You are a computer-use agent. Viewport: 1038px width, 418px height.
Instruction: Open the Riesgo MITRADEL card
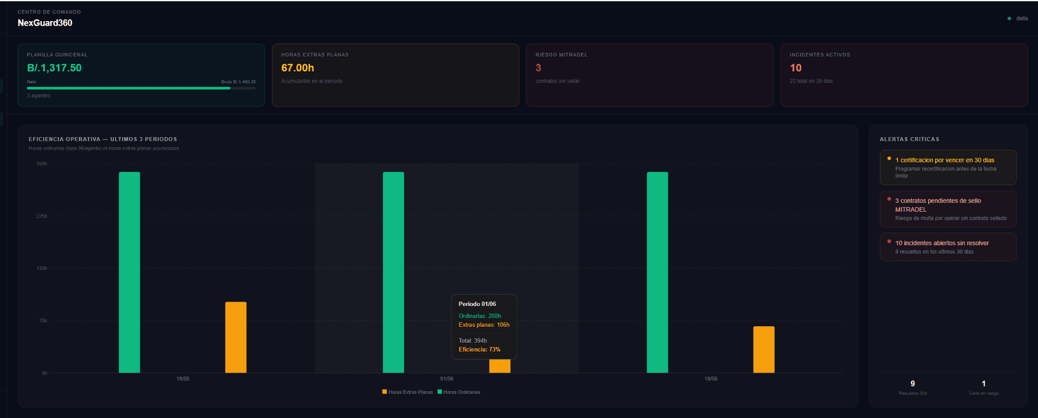649,75
